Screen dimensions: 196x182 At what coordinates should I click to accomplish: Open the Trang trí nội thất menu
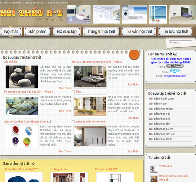[101, 32]
